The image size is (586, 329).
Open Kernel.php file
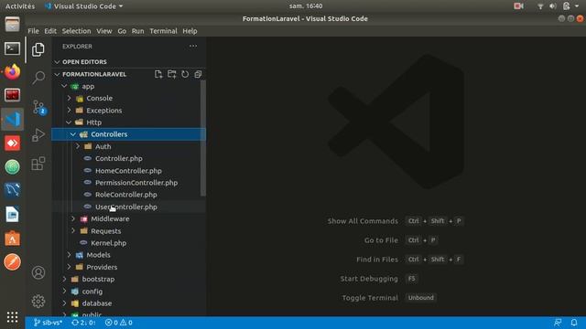(128, 243)
